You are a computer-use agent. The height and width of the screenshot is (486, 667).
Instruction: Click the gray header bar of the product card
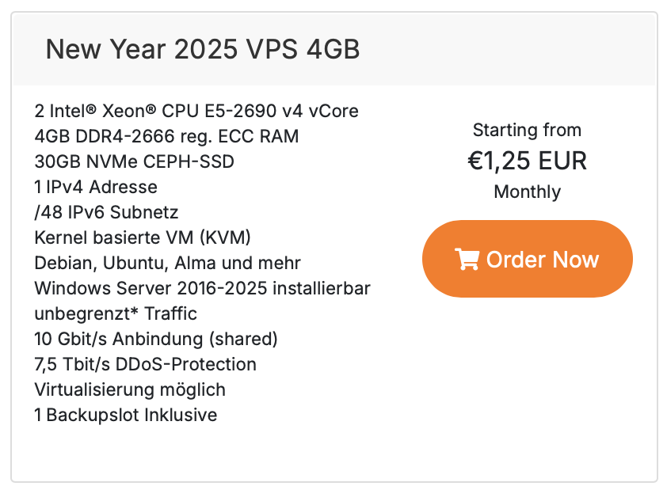(334, 49)
